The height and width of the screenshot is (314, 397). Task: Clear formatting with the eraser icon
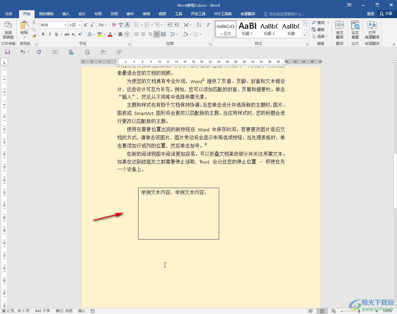114,25
